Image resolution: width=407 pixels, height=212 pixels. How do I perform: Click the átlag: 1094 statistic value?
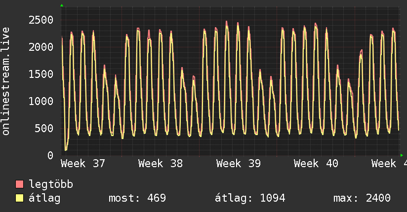(x=250, y=198)
